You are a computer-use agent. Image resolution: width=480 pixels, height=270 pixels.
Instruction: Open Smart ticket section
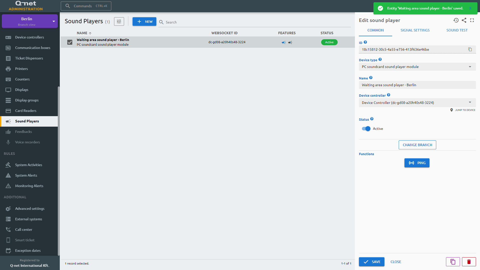coord(29,240)
